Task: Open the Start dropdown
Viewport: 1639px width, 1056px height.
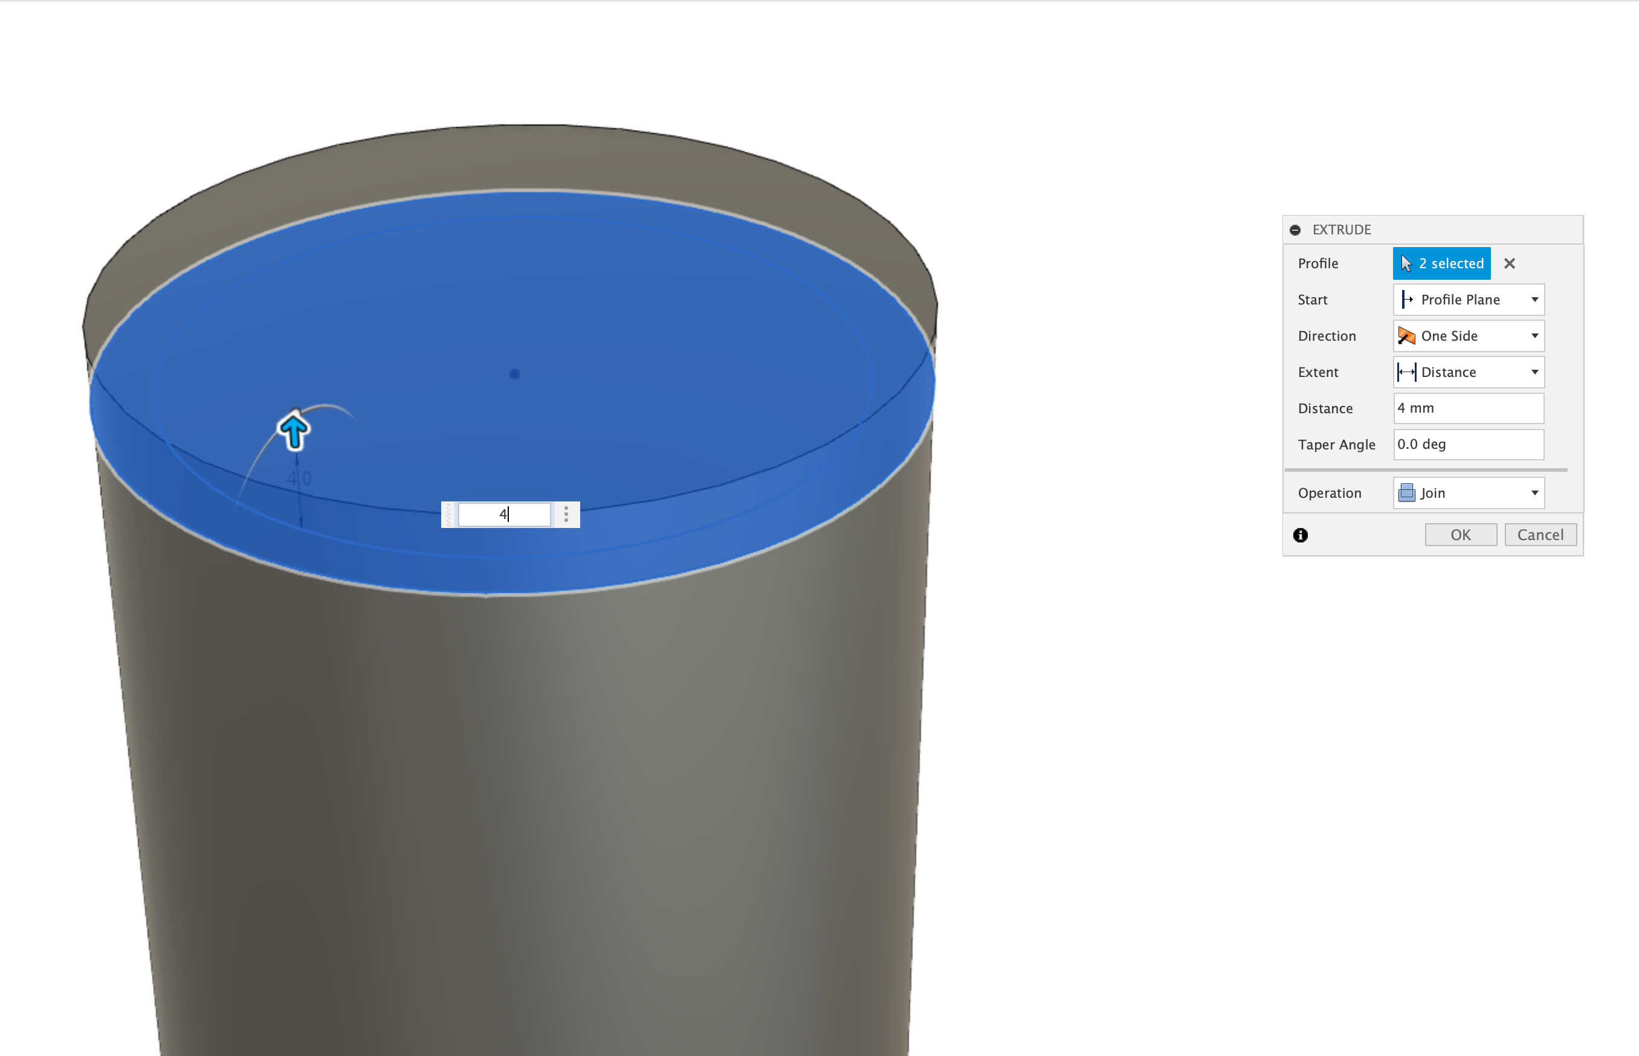Action: point(1536,300)
